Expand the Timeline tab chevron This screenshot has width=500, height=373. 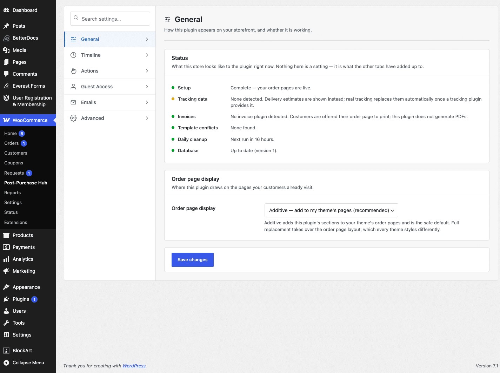[147, 55]
